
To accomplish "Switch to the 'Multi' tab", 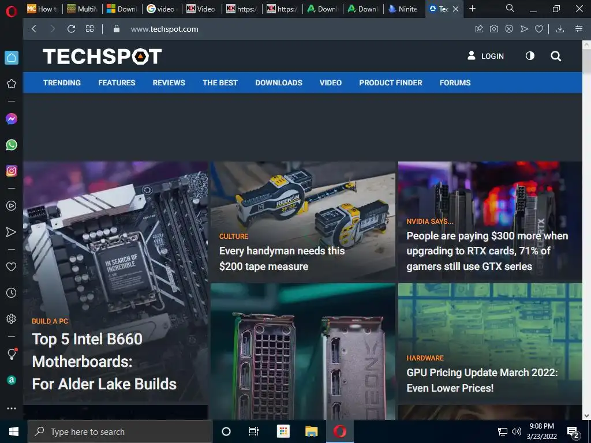I will 83,9.
